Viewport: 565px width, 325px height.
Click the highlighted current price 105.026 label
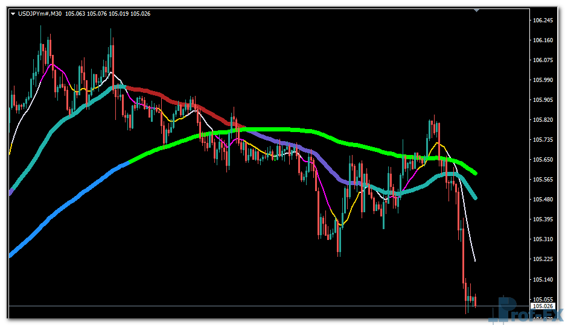(x=544, y=306)
